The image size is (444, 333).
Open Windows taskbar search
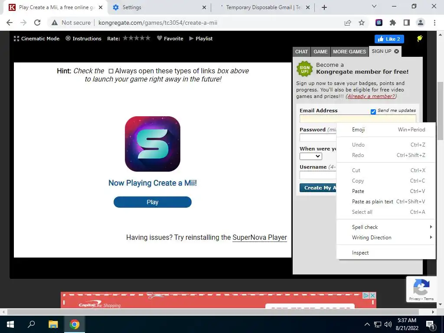pos(31,324)
